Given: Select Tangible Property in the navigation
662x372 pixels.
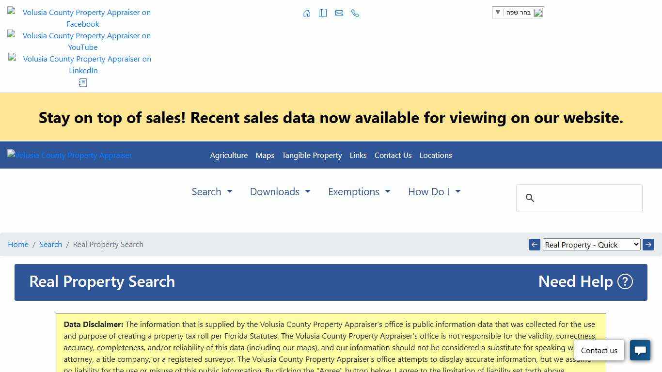Looking at the screenshot, I should pyautogui.click(x=312, y=155).
